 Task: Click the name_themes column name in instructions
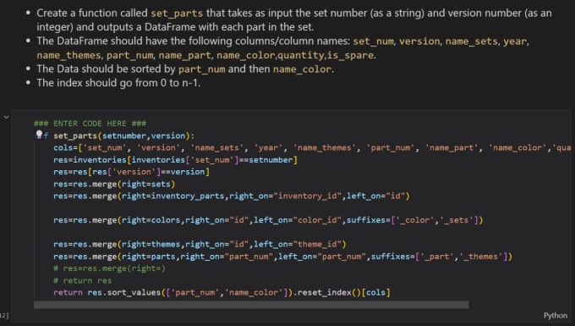point(69,55)
